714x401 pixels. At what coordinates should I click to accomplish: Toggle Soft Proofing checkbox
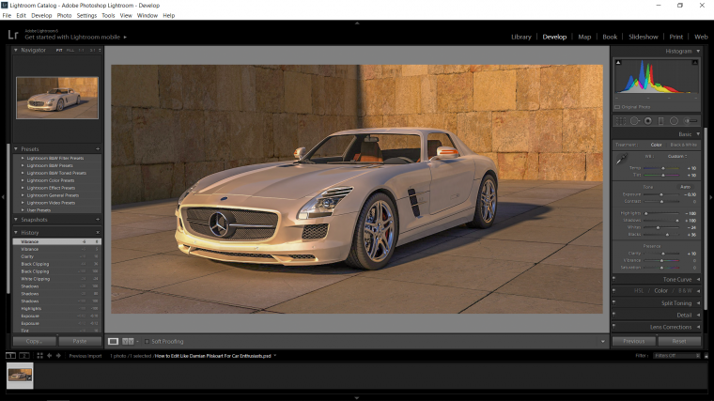(x=147, y=342)
